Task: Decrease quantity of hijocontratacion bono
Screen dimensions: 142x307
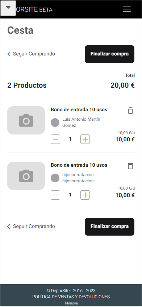Action: point(55,195)
